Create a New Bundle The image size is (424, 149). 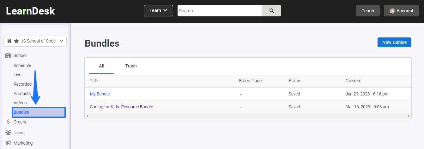(x=394, y=42)
